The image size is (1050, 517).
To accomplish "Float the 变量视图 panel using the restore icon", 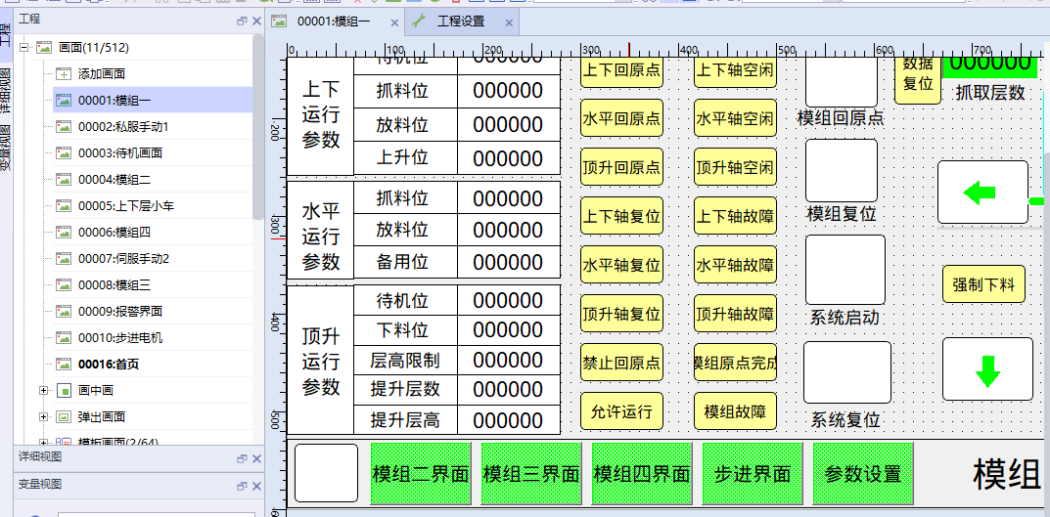I will click(x=242, y=485).
